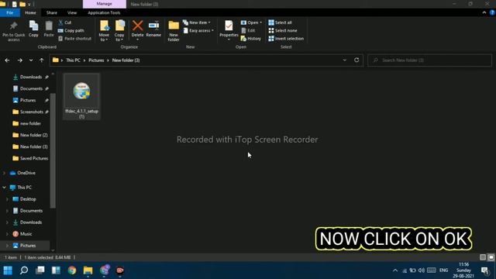Click the Rename icon
Viewport: 496px width, 279px height.
pos(153,26)
